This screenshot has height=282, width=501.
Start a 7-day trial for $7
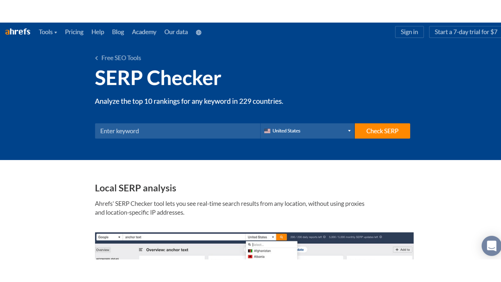pyautogui.click(x=466, y=32)
